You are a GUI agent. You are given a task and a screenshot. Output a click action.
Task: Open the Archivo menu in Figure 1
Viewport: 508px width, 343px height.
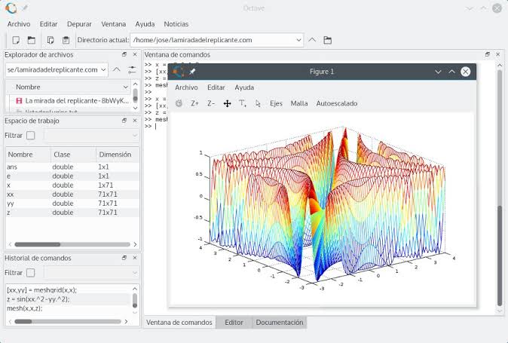[x=186, y=87]
